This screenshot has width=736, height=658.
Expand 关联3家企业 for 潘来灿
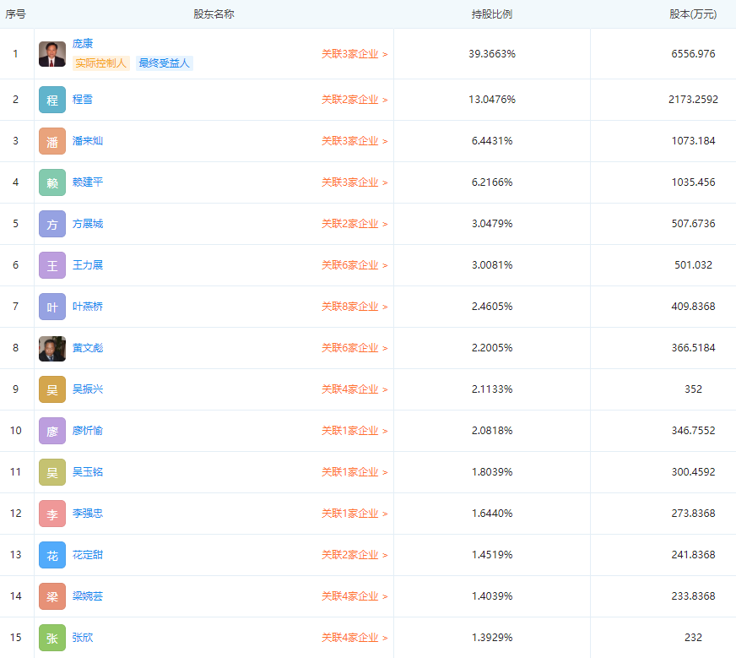pyautogui.click(x=354, y=141)
